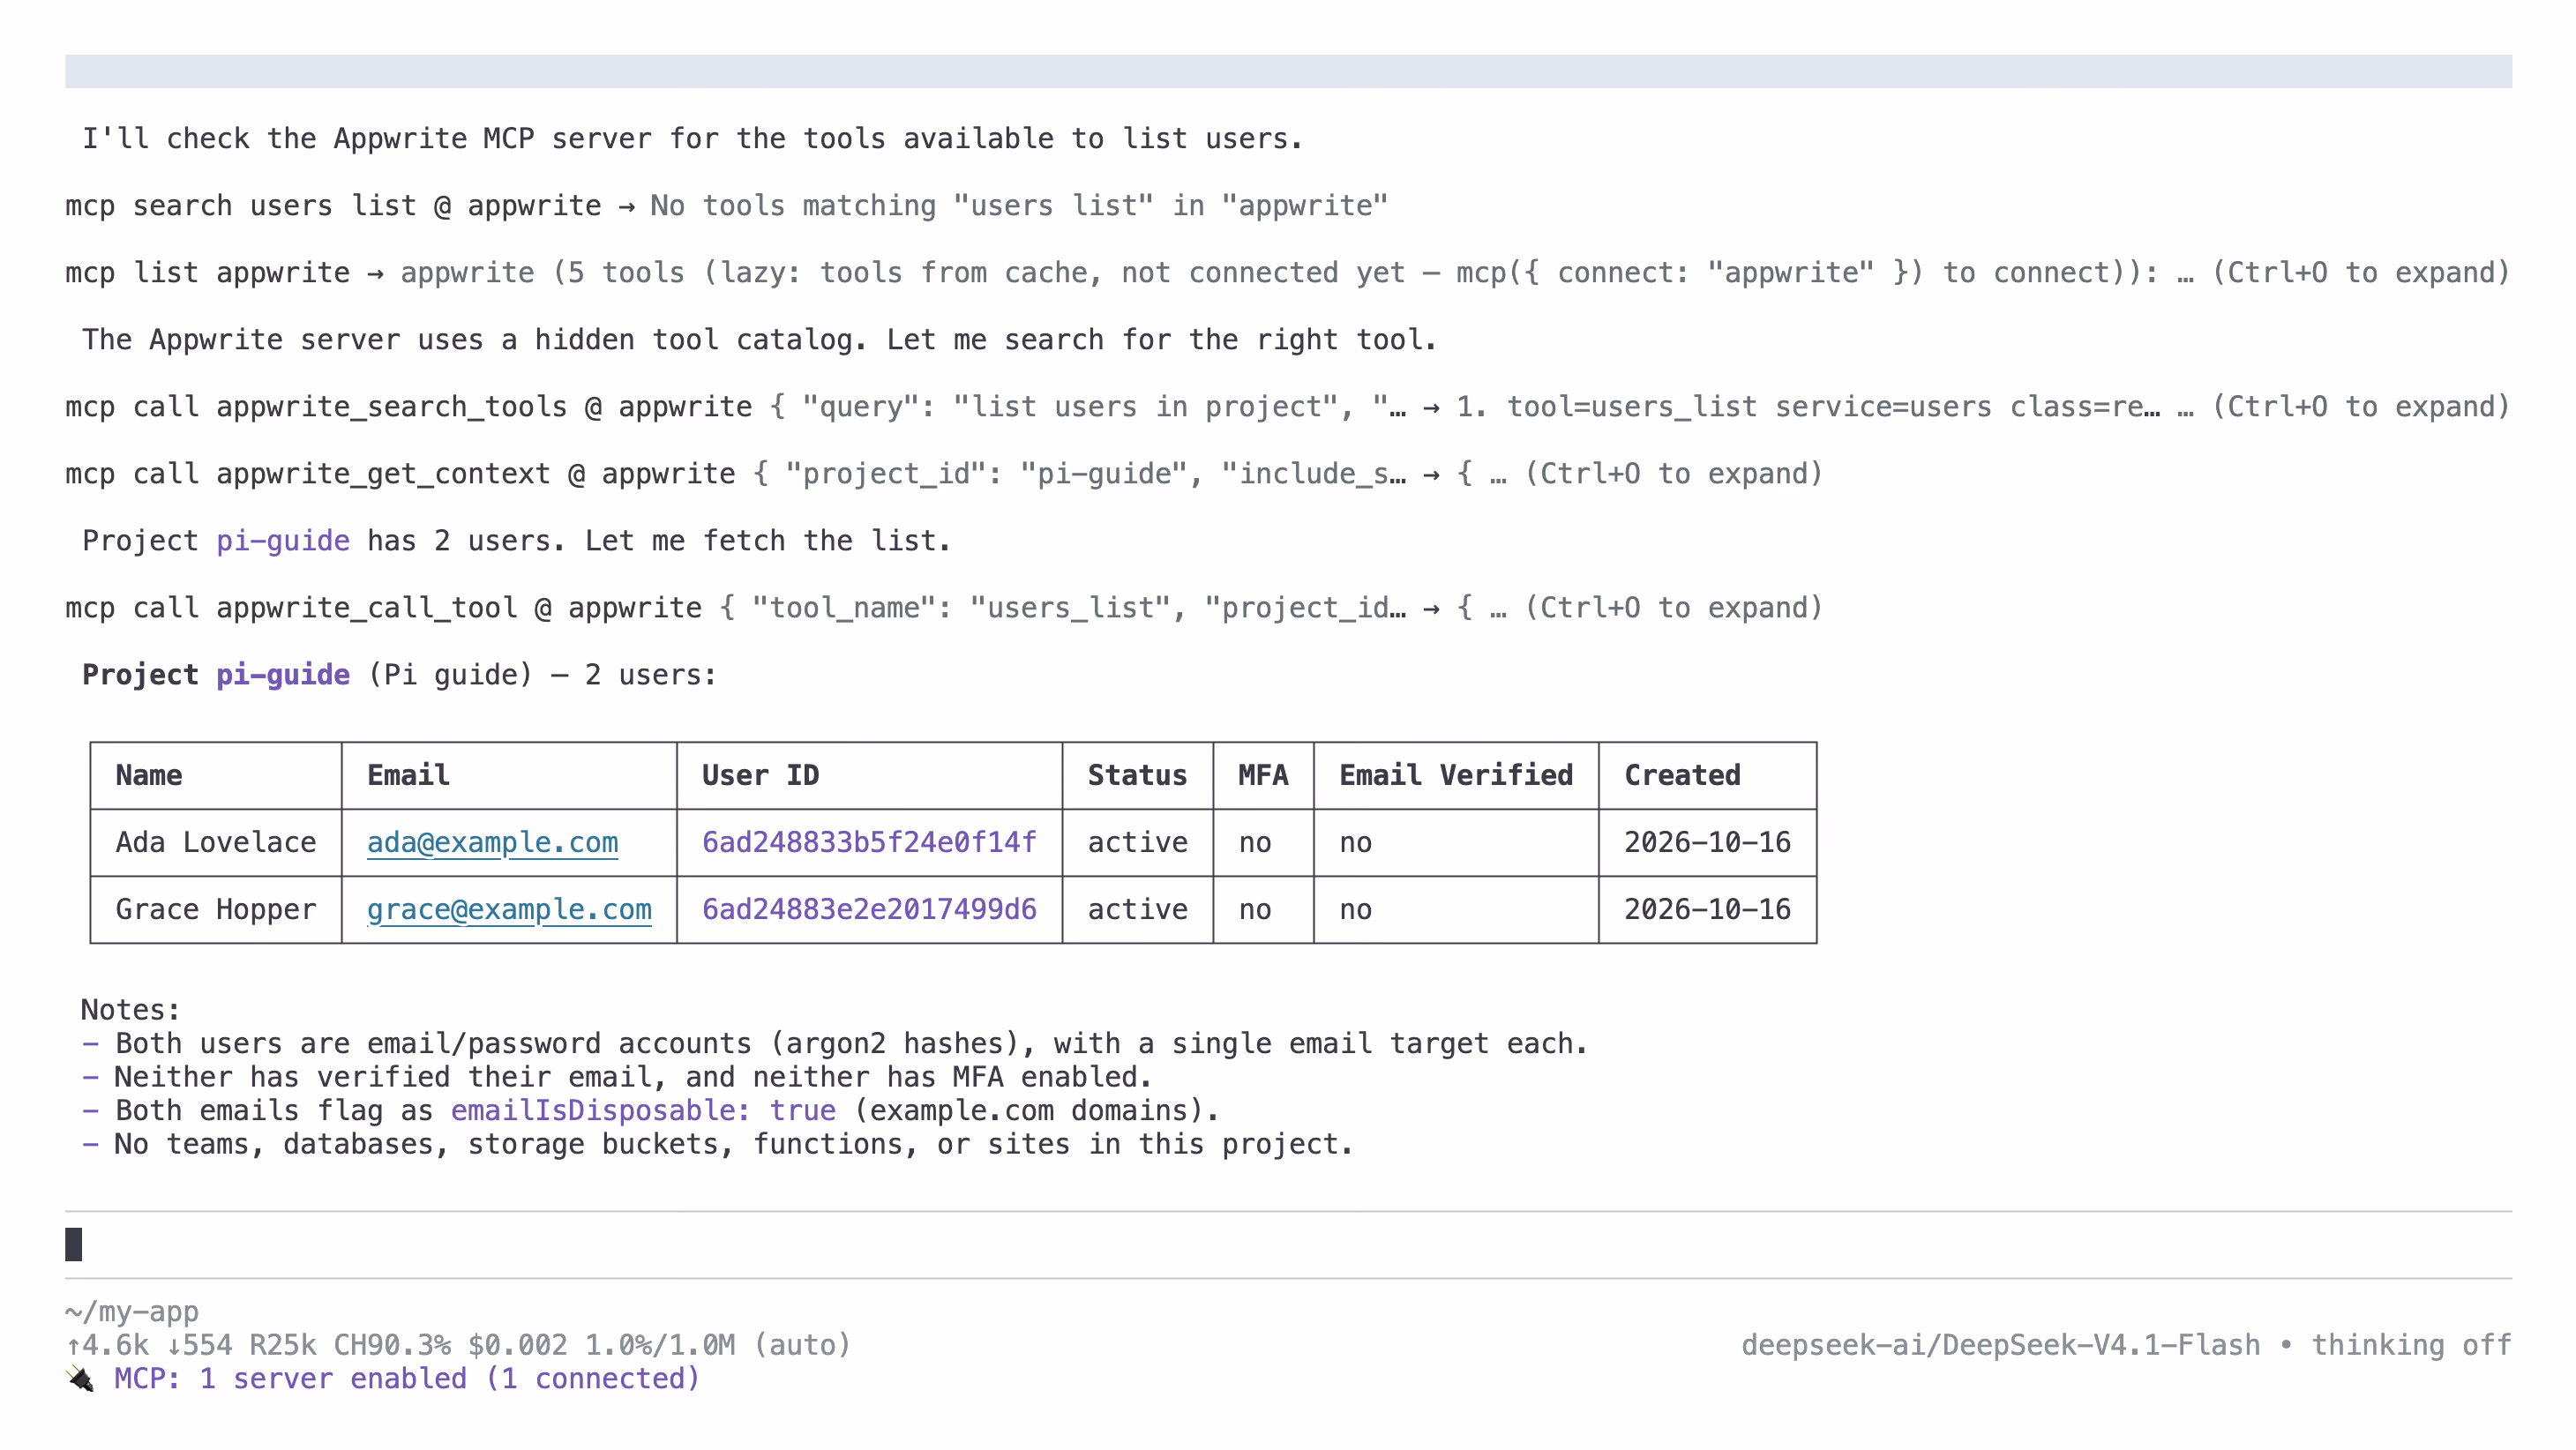Image resolution: width=2576 pixels, height=1450 pixels.
Task: Open the grace@example.com email link
Action: point(509,909)
